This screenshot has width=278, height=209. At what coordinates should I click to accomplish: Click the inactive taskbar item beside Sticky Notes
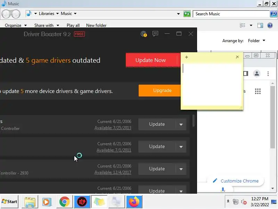(x=116, y=202)
